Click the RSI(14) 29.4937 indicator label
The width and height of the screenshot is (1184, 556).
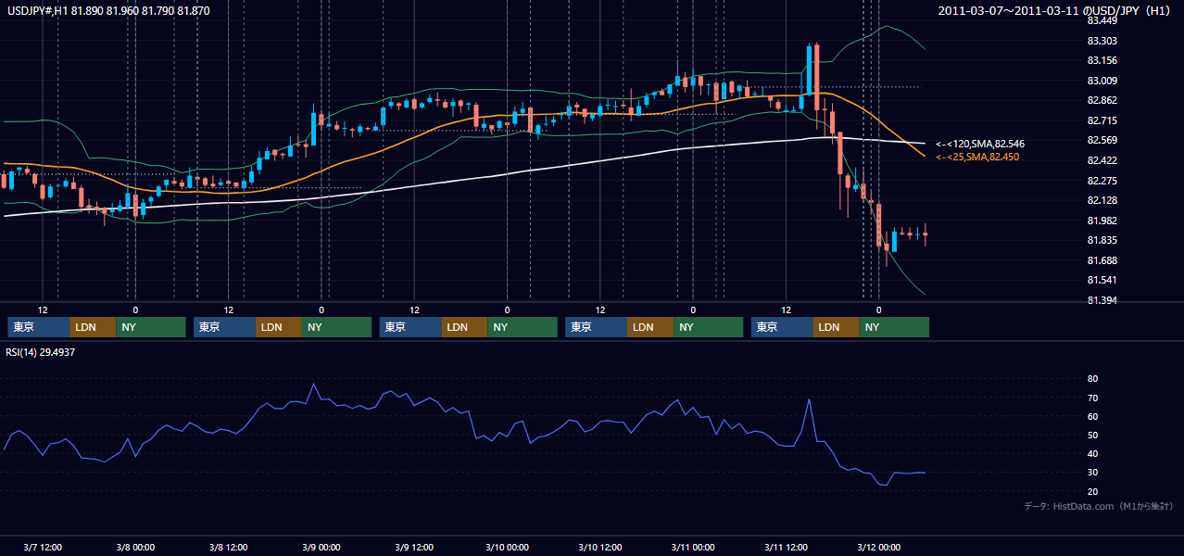[40, 352]
